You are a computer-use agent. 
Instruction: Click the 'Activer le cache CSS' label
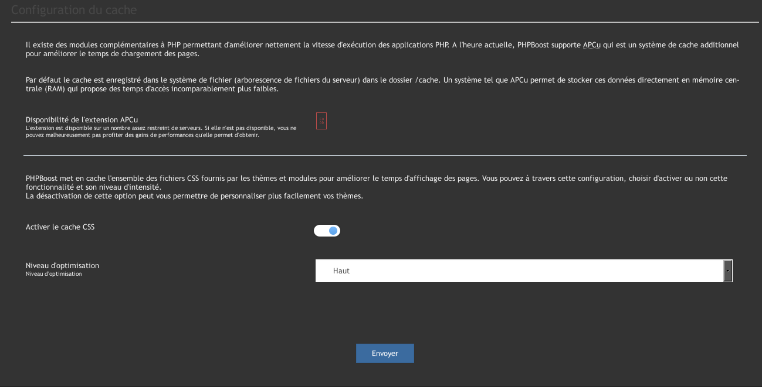pyautogui.click(x=60, y=227)
